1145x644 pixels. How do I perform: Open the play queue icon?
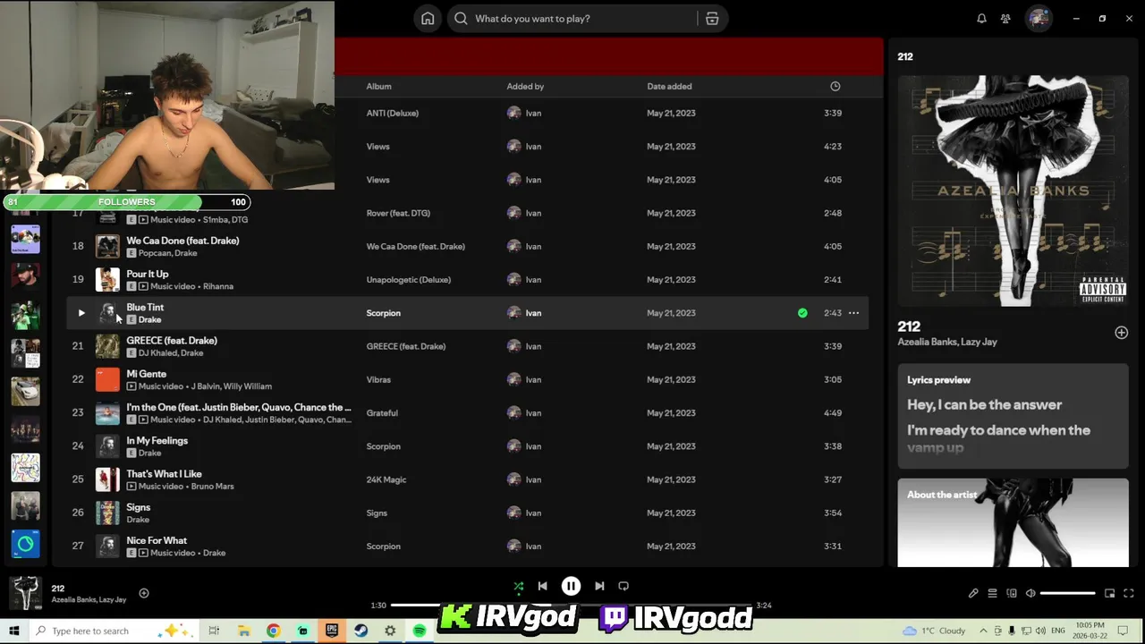[992, 593]
